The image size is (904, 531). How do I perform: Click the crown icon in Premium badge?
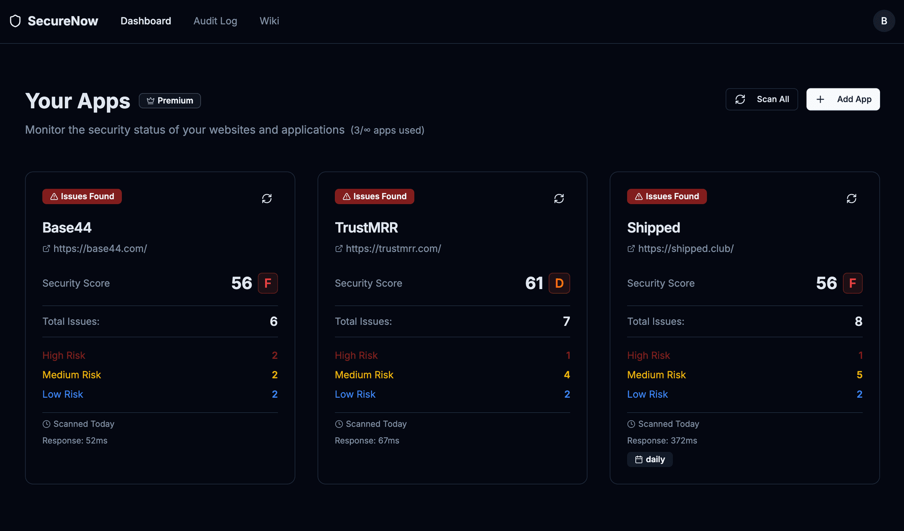pos(150,100)
